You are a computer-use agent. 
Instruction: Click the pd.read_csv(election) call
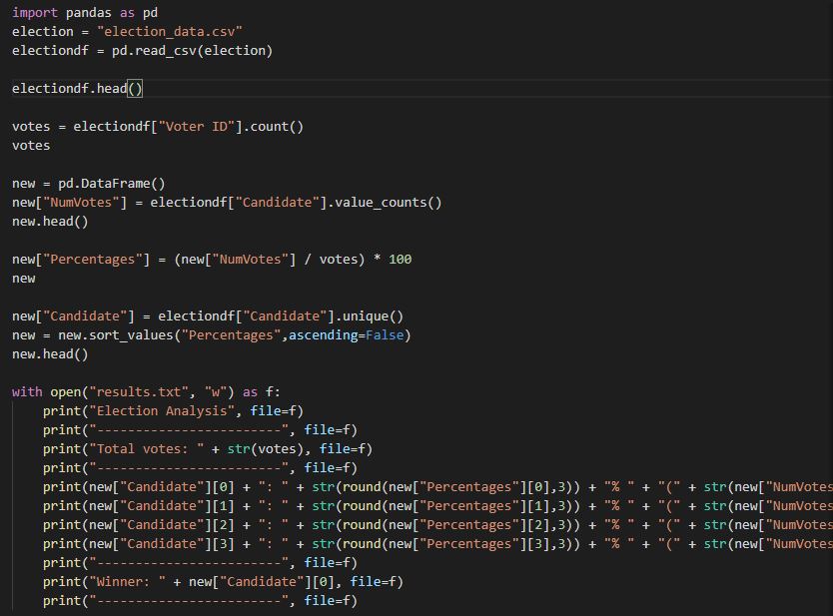192,51
